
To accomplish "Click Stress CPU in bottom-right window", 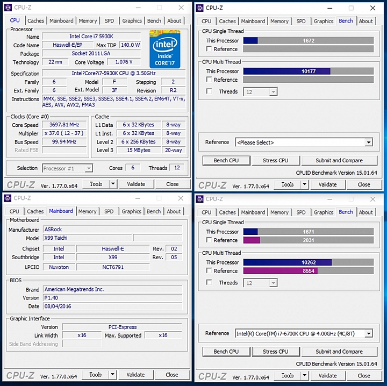I will coord(275,352).
